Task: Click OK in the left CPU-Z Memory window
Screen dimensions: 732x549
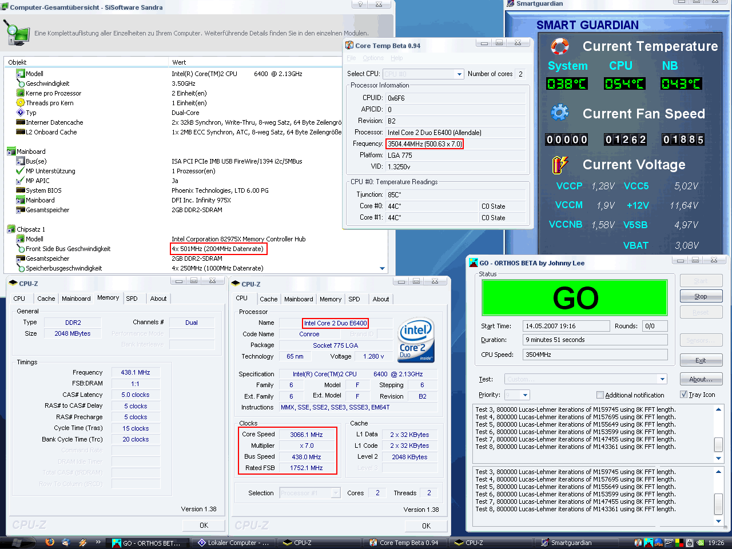Action: tap(204, 525)
